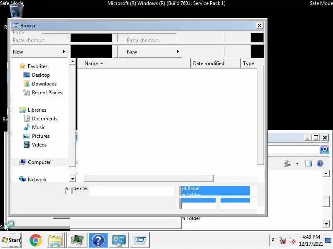Click the Libraries folder icon
333x249 pixels.
(22, 110)
